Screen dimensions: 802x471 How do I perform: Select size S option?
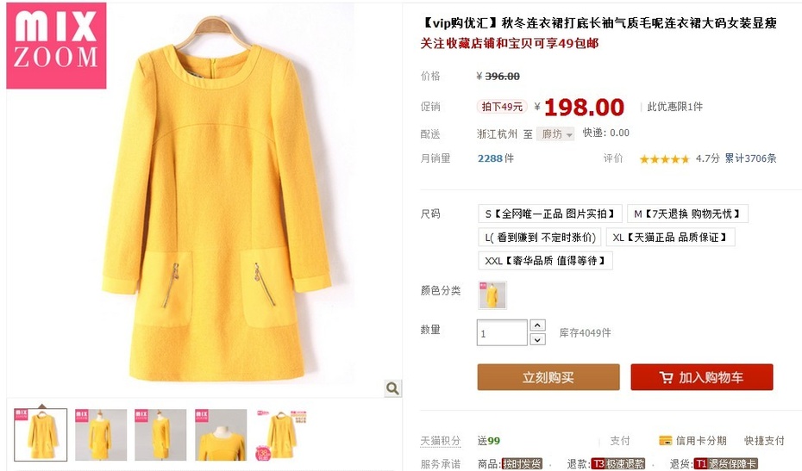[x=550, y=214]
